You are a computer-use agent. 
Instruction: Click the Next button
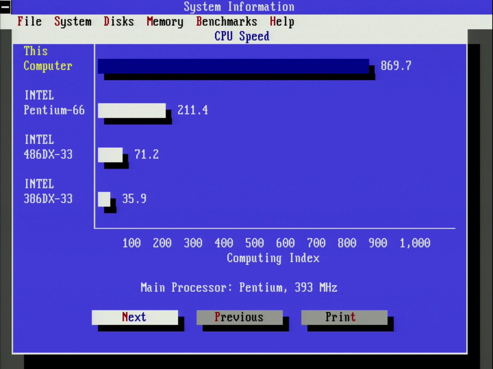135,317
